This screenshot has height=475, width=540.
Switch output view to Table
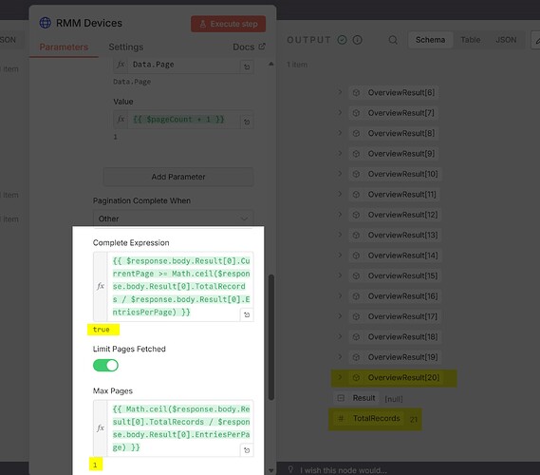[471, 40]
